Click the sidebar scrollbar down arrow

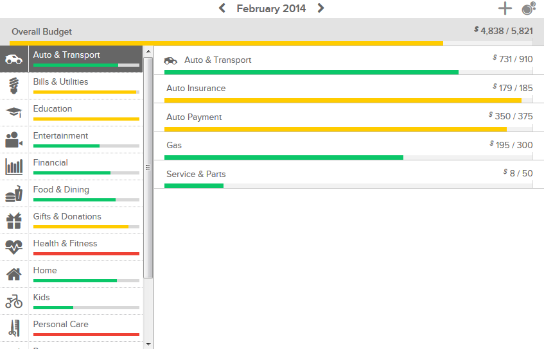pos(148,344)
